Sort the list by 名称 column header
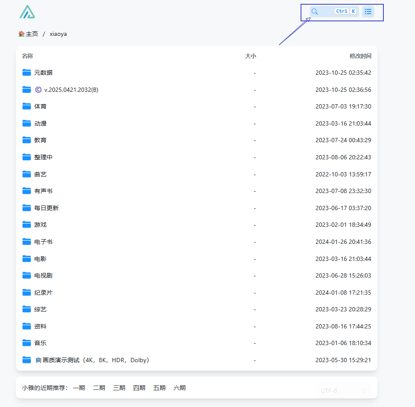 [x=27, y=56]
